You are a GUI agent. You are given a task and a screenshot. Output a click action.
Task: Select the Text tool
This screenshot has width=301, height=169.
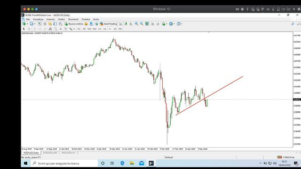(x=61, y=29)
